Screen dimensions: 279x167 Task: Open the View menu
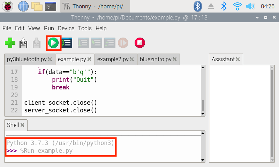pos(34,28)
